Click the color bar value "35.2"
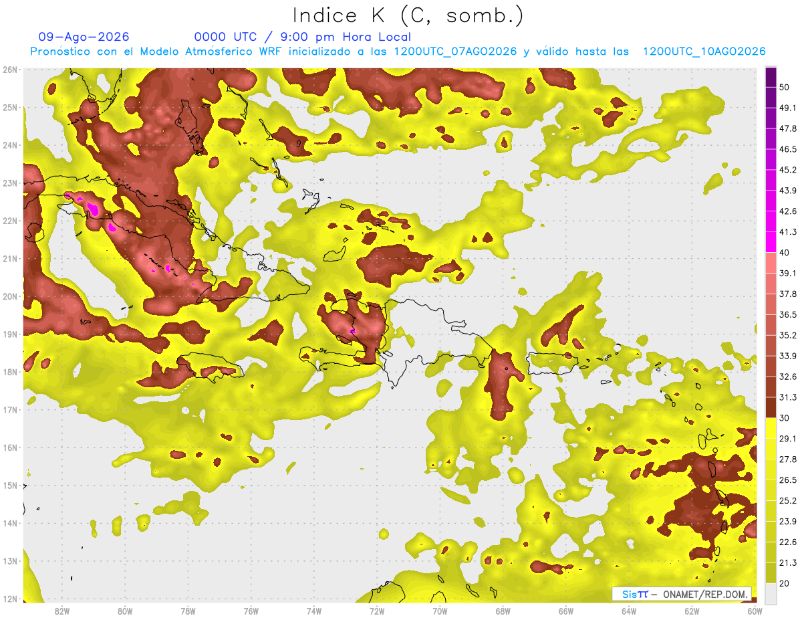Image resolution: width=802 pixels, height=620 pixels. [x=788, y=335]
